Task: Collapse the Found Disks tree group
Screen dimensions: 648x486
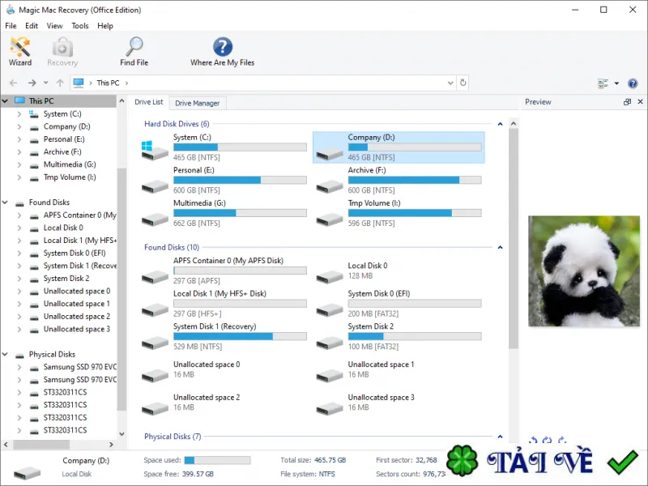Action: [x=5, y=202]
